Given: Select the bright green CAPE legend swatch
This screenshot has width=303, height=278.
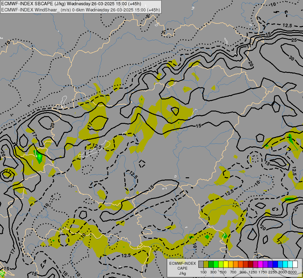Looking at the screenshot, I should coord(216,264).
